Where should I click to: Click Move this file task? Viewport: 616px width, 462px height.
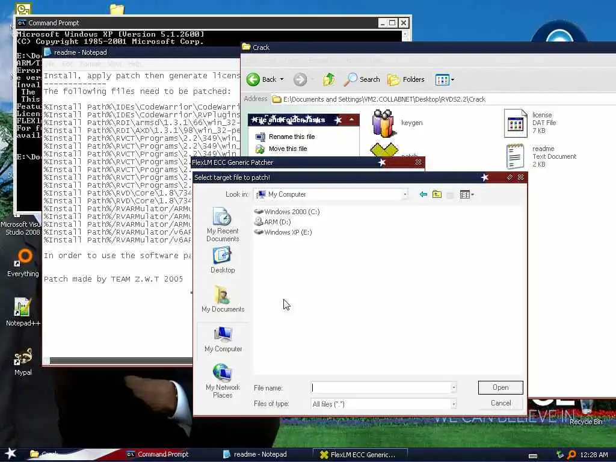click(x=288, y=149)
